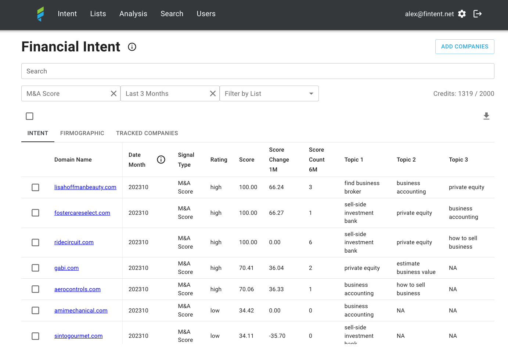Viewport: 508px width, 347px height.
Task: Open the Tracked Companies tab
Action: click(147, 133)
